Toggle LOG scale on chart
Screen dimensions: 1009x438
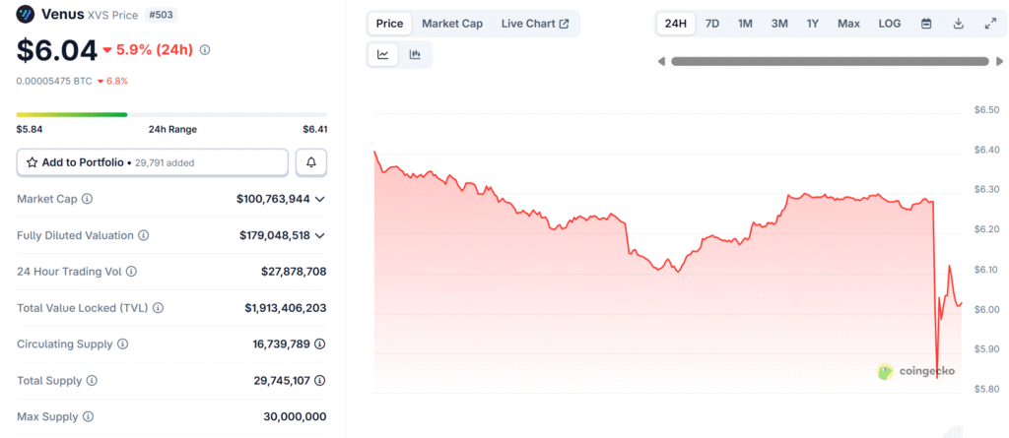coord(890,24)
